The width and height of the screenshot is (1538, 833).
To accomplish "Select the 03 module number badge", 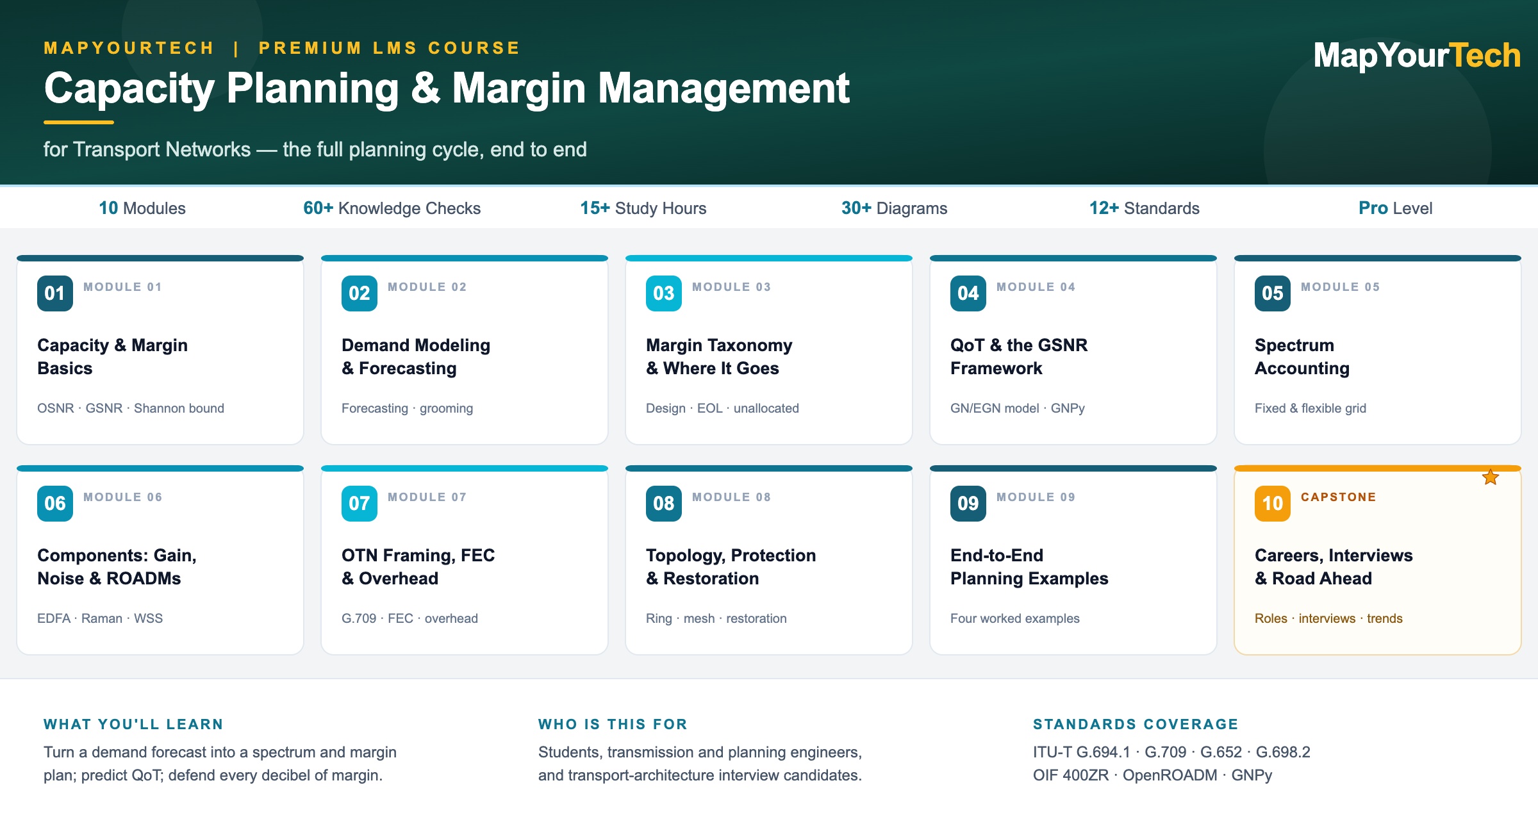I will tap(664, 293).
